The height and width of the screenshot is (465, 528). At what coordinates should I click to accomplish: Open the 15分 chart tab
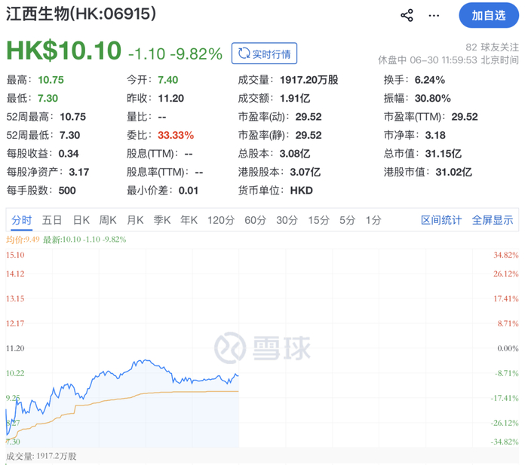click(318, 220)
